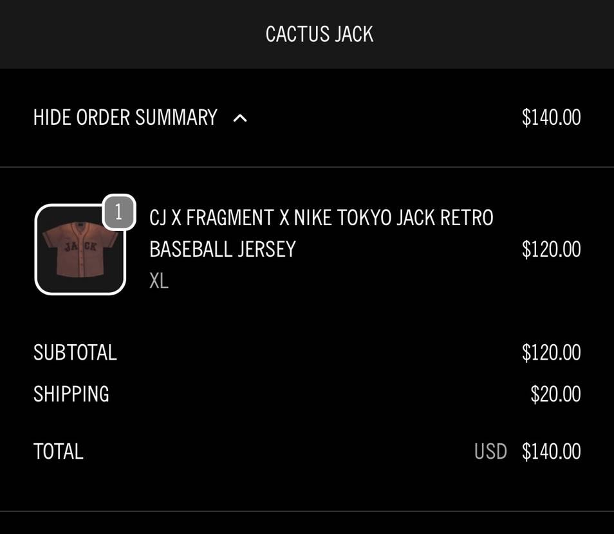Click the Hide Order Summary label
Screen dimensions: 614x534
pos(125,118)
